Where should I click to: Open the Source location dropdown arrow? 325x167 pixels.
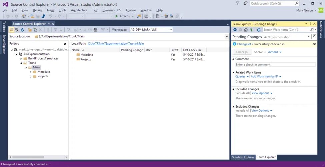coord(226,36)
